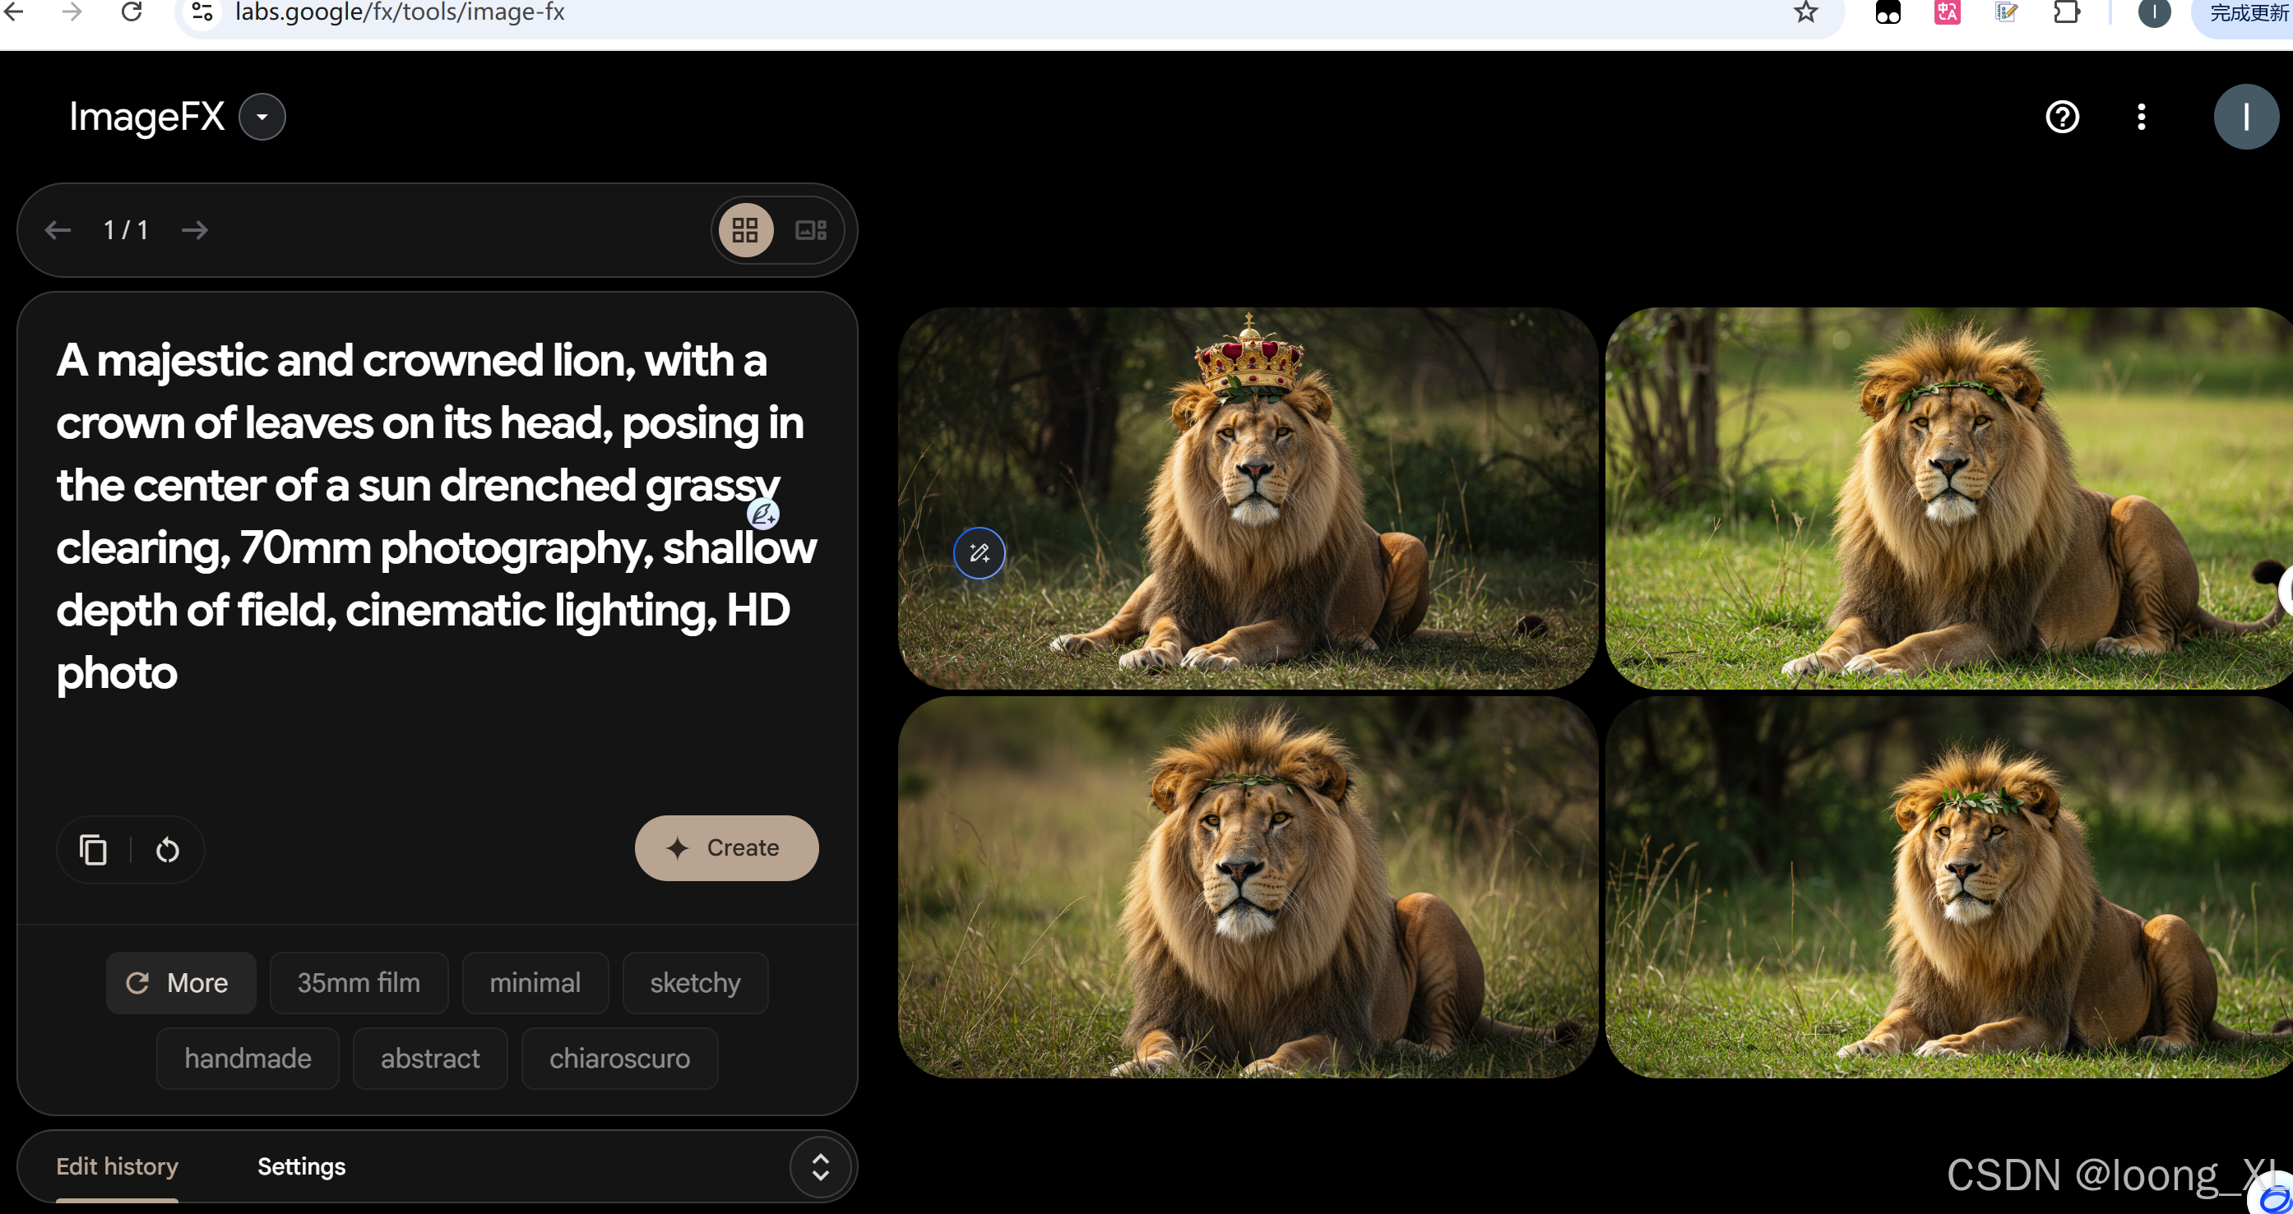
Task: Open the ImageFX tool switcher dropdown
Action: coord(262,117)
